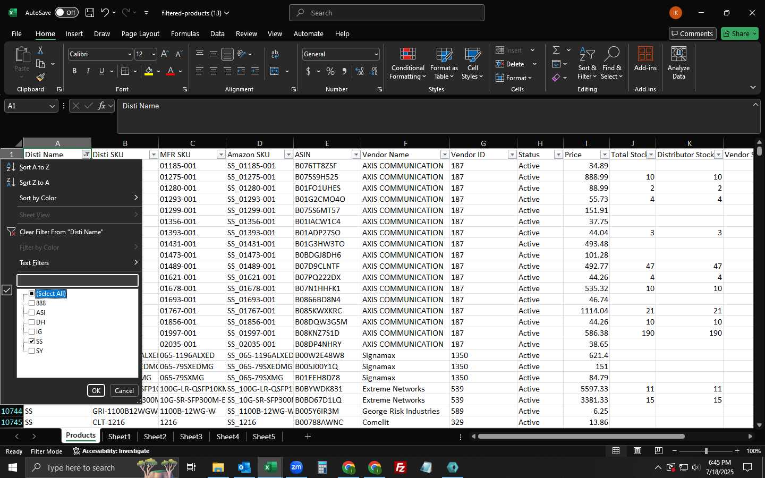The height and width of the screenshot is (478, 765).
Task: Apply Italic formatting
Action: pyautogui.click(x=88, y=71)
